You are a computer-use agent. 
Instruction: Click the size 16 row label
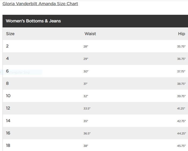coord(8,133)
